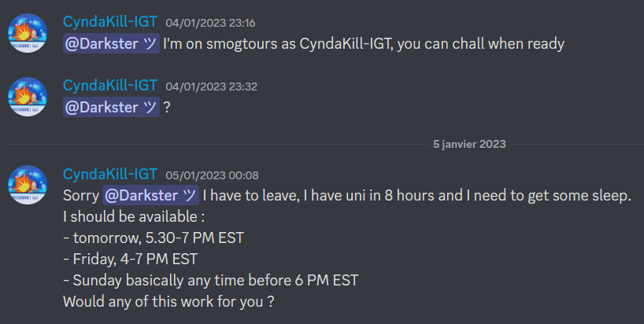Screen dimensions: 644x324
Task: Click the @Darkster mention in smogtours message
Action: 111,43
